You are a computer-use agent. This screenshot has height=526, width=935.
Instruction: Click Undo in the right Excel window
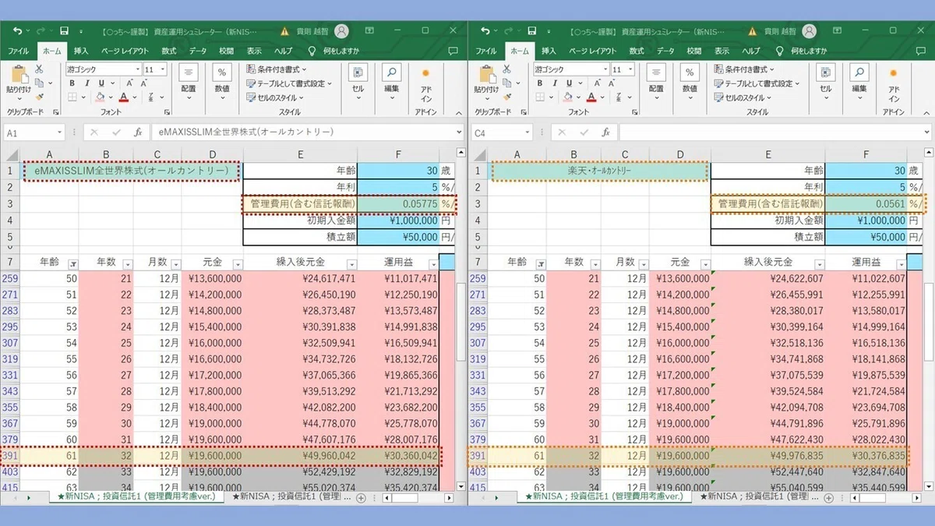click(x=485, y=31)
